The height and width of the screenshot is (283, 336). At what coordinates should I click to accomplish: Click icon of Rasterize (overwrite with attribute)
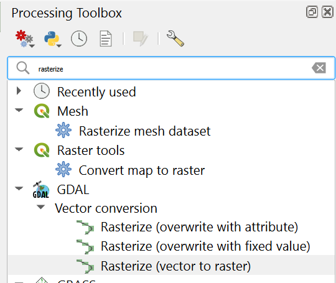(85, 227)
